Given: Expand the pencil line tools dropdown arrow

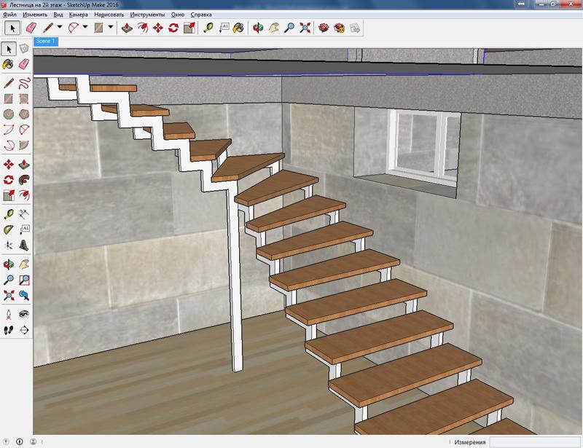Looking at the screenshot, I should coord(60,28).
